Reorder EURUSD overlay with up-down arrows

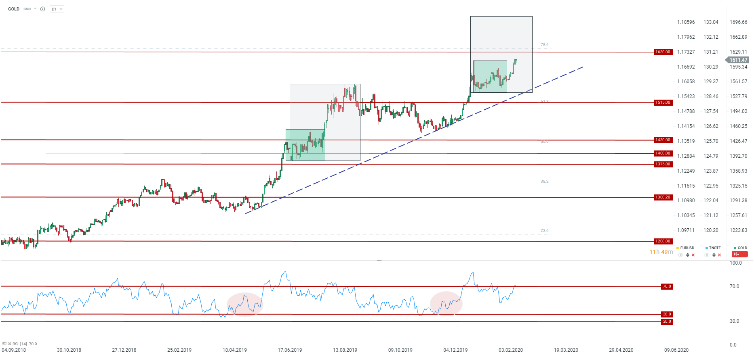[688, 255]
